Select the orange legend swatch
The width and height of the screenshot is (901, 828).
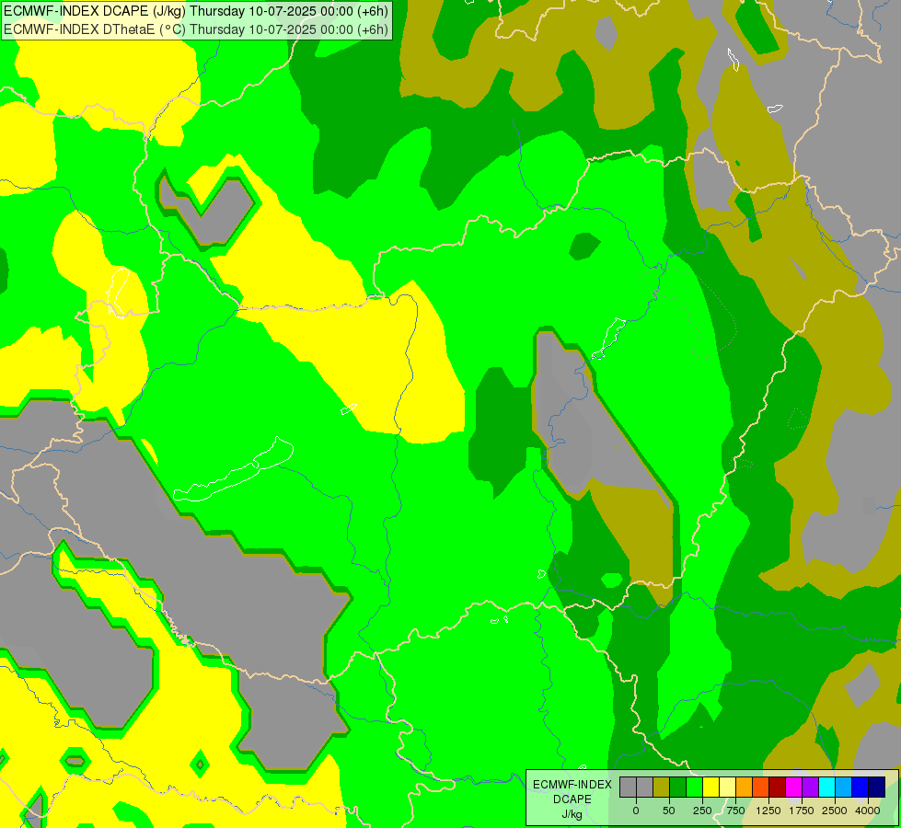[x=745, y=788]
